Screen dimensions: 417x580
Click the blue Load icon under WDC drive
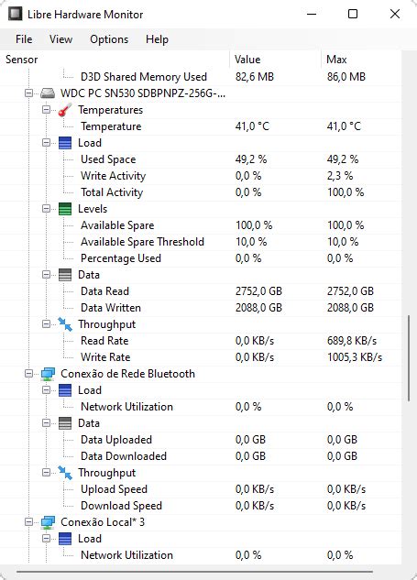click(65, 143)
